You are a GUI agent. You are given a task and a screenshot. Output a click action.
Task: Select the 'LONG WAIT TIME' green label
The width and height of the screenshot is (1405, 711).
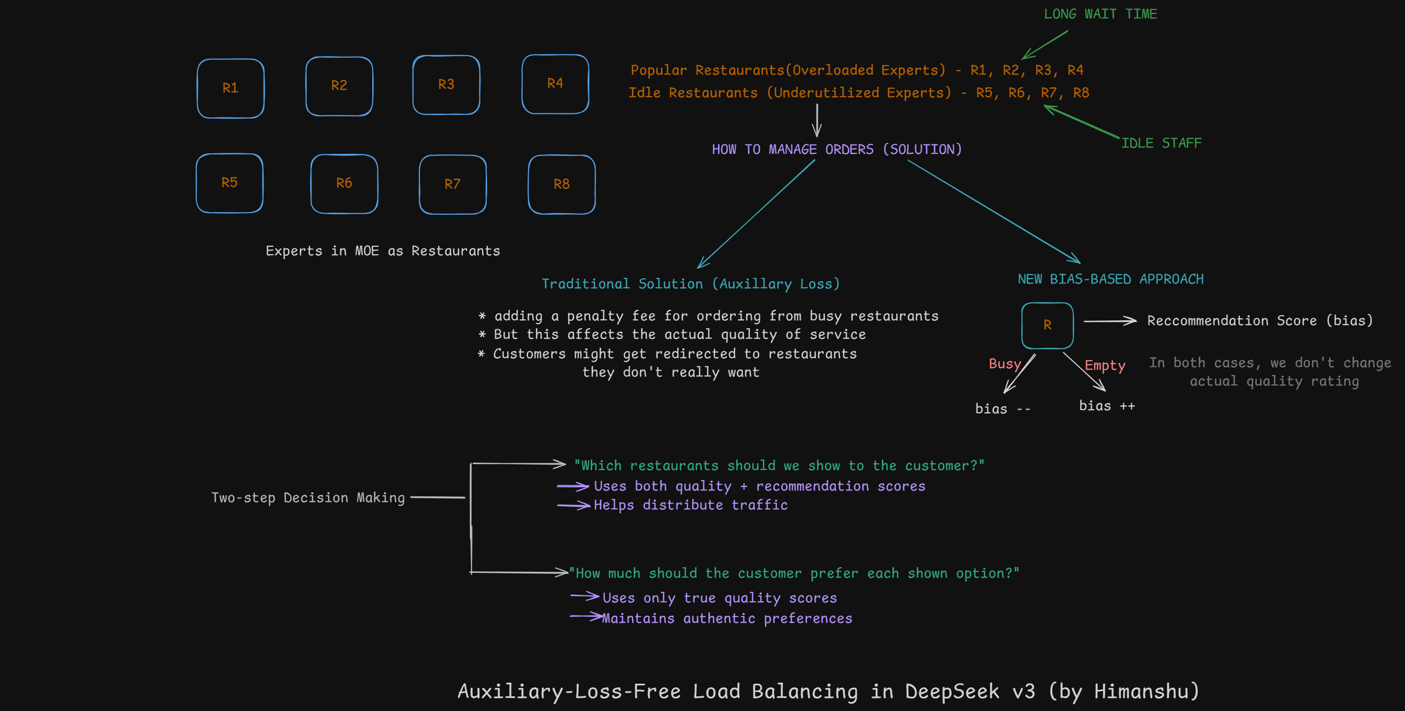1099,14
